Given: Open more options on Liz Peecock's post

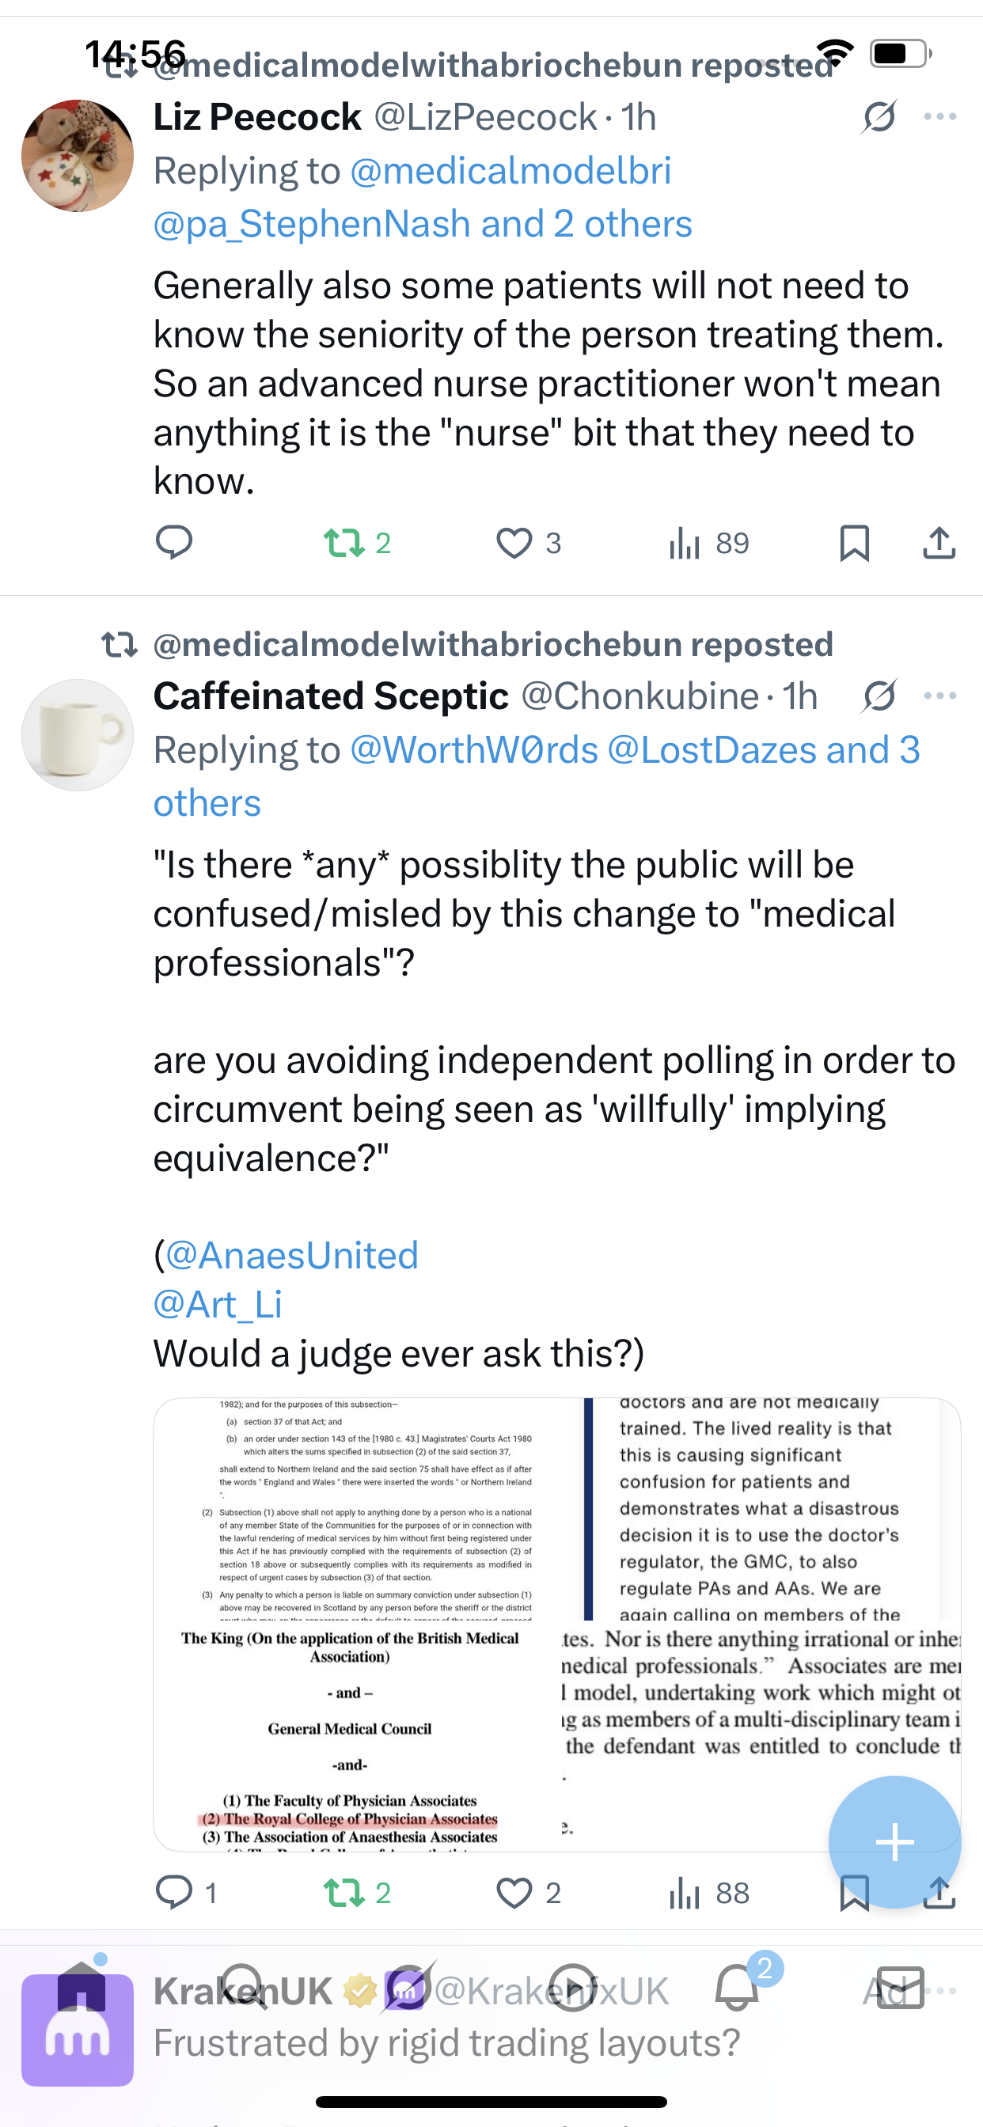Looking at the screenshot, I should [x=940, y=116].
